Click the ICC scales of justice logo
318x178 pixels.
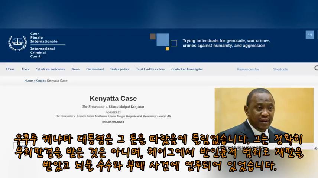17,43
